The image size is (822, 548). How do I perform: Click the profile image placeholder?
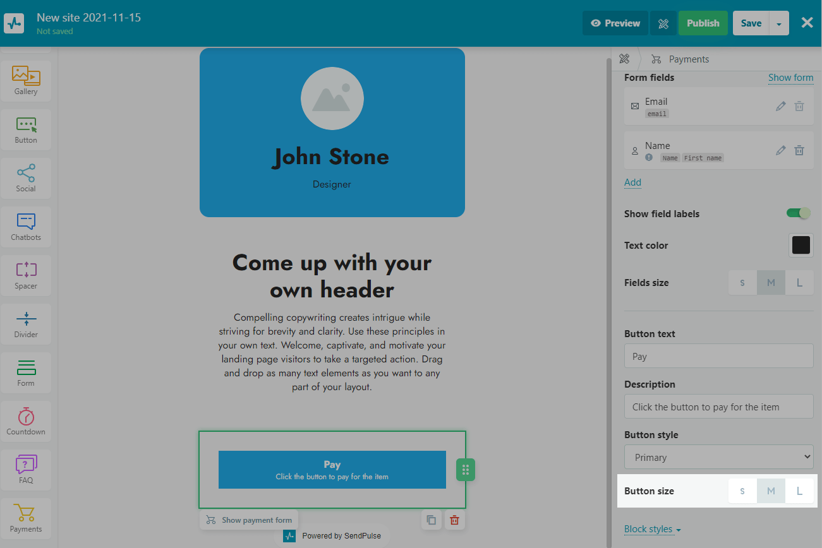pos(332,98)
